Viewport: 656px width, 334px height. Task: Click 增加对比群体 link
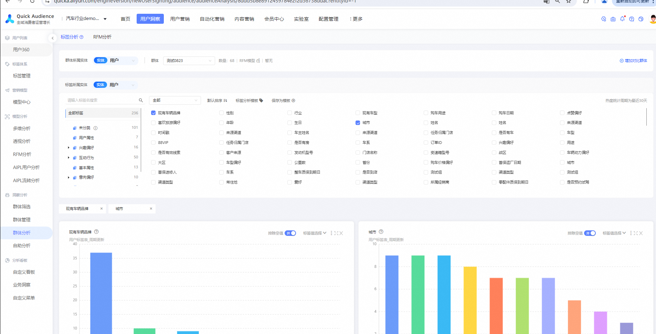click(633, 61)
